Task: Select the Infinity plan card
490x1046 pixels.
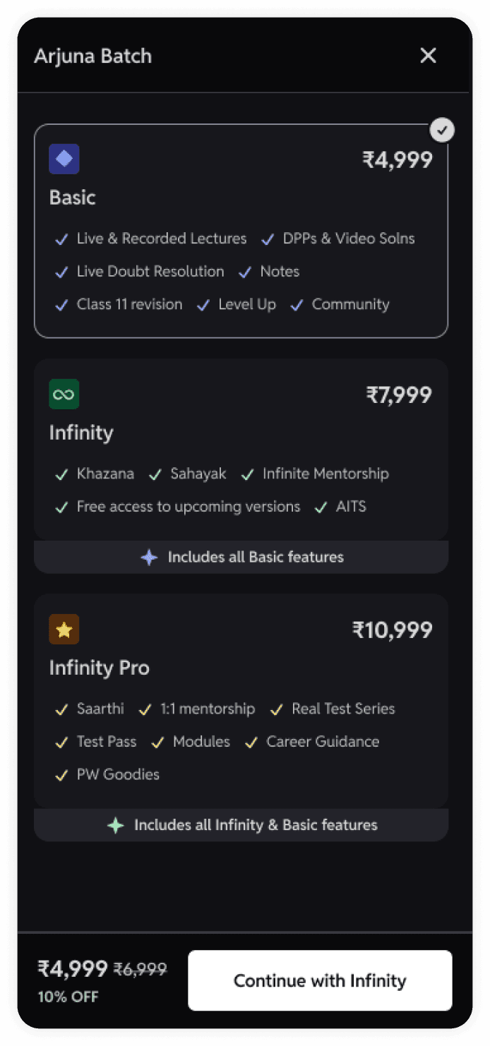Action: pyautogui.click(x=241, y=450)
